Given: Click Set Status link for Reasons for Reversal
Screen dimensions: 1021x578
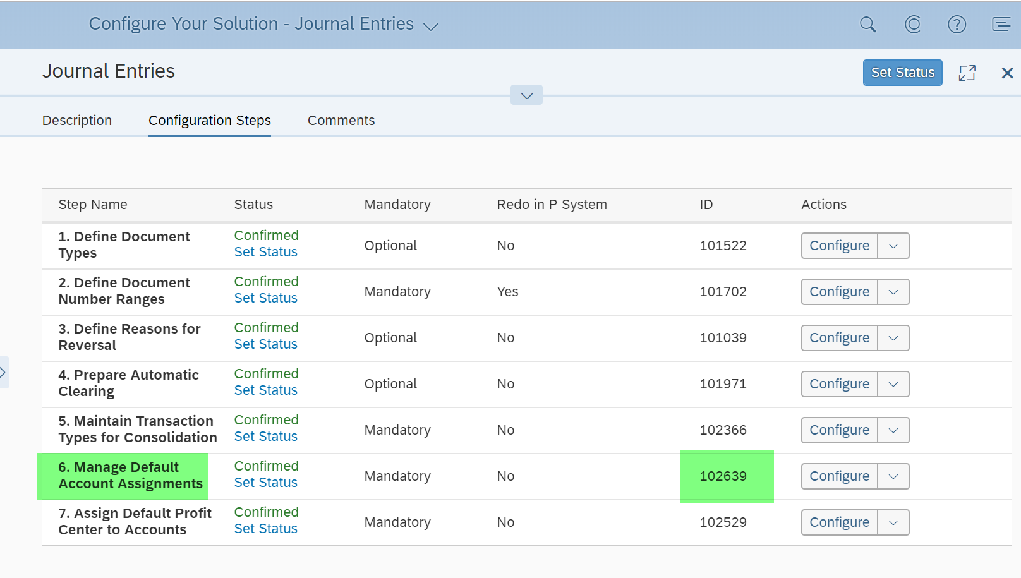Looking at the screenshot, I should click(265, 344).
